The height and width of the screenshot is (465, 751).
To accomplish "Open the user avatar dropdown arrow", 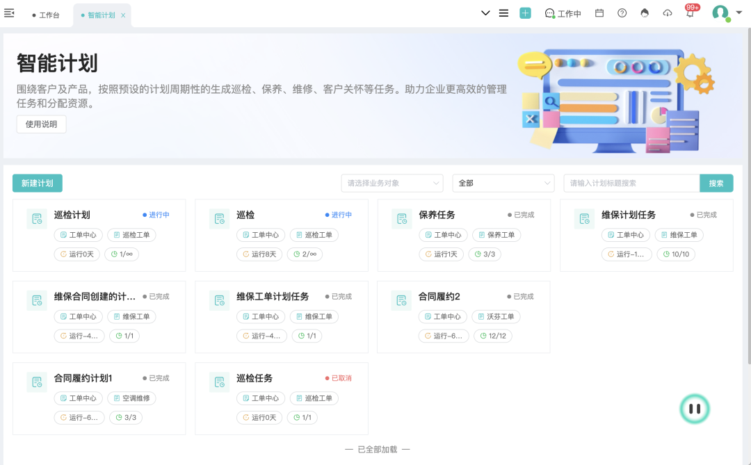I will coord(738,13).
